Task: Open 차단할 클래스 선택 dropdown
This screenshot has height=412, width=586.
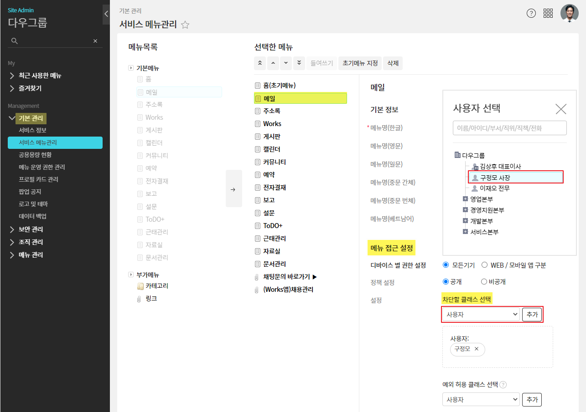Action: pos(481,315)
